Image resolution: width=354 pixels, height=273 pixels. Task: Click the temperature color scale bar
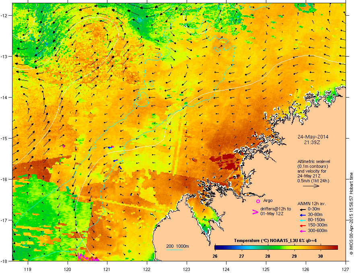click(x=276, y=248)
